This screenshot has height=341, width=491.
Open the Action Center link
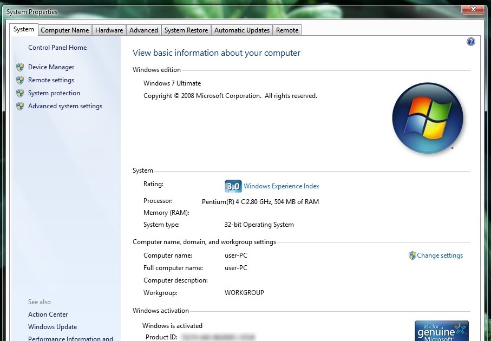48,314
